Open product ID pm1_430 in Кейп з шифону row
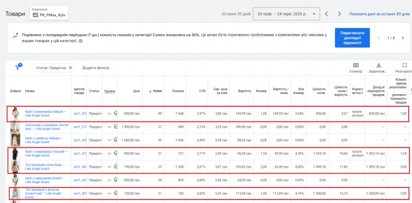The image size is (412, 203). click(x=80, y=140)
